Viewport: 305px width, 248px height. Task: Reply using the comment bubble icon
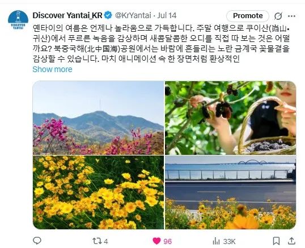37,241
